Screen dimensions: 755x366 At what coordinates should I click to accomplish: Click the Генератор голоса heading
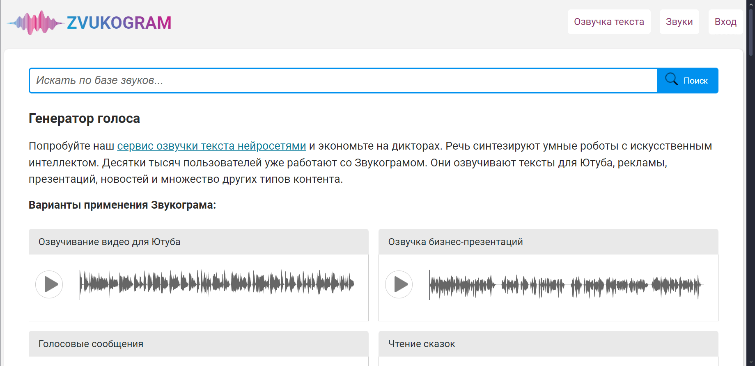[84, 118]
